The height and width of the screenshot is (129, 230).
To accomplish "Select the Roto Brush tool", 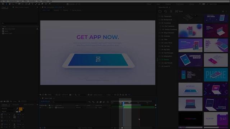I will (x=46, y=4).
